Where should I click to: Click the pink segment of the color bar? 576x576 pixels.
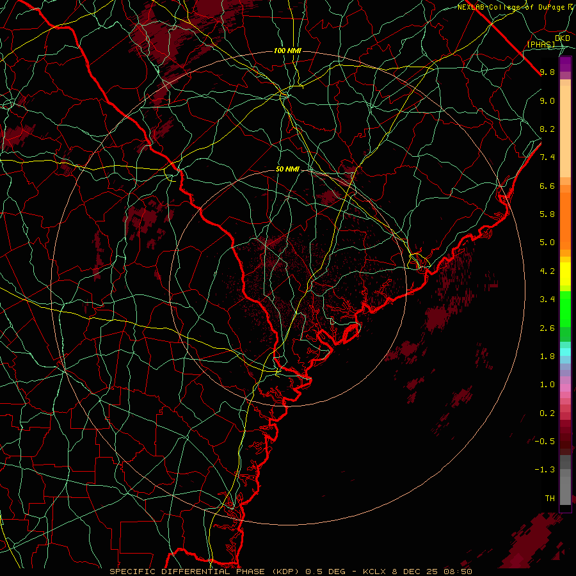coord(565,388)
